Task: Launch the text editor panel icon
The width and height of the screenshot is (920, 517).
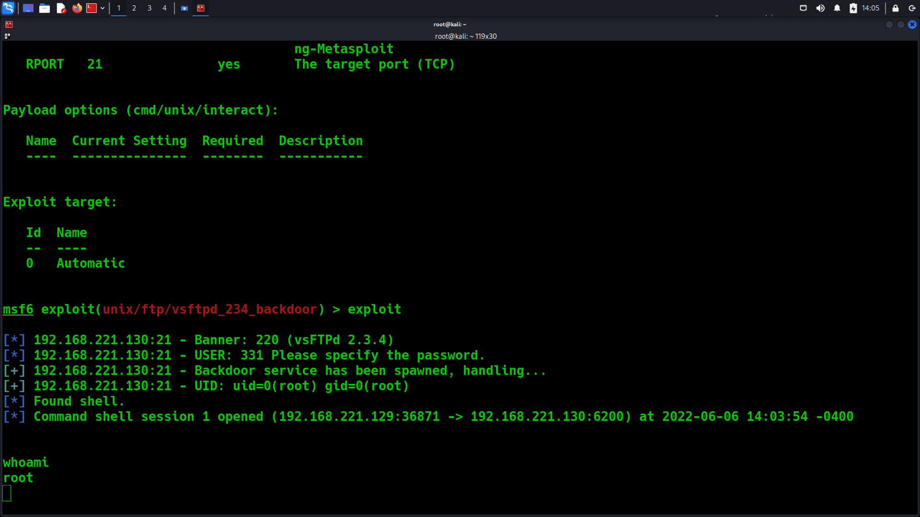Action: pyautogui.click(x=61, y=8)
